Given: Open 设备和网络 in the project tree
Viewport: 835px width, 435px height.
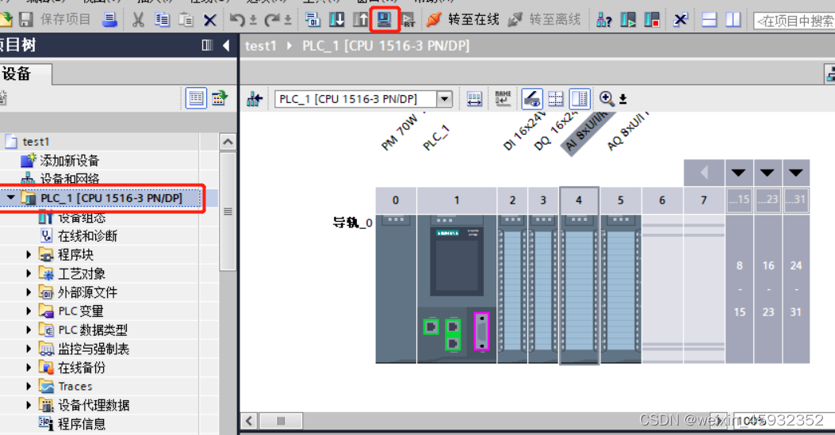Looking at the screenshot, I should tap(69, 179).
